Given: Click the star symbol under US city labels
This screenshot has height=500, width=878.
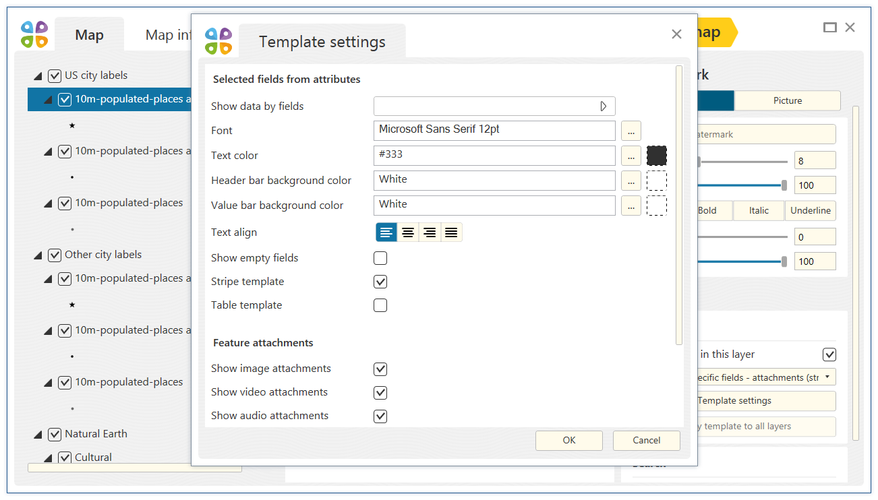Looking at the screenshot, I should [72, 125].
